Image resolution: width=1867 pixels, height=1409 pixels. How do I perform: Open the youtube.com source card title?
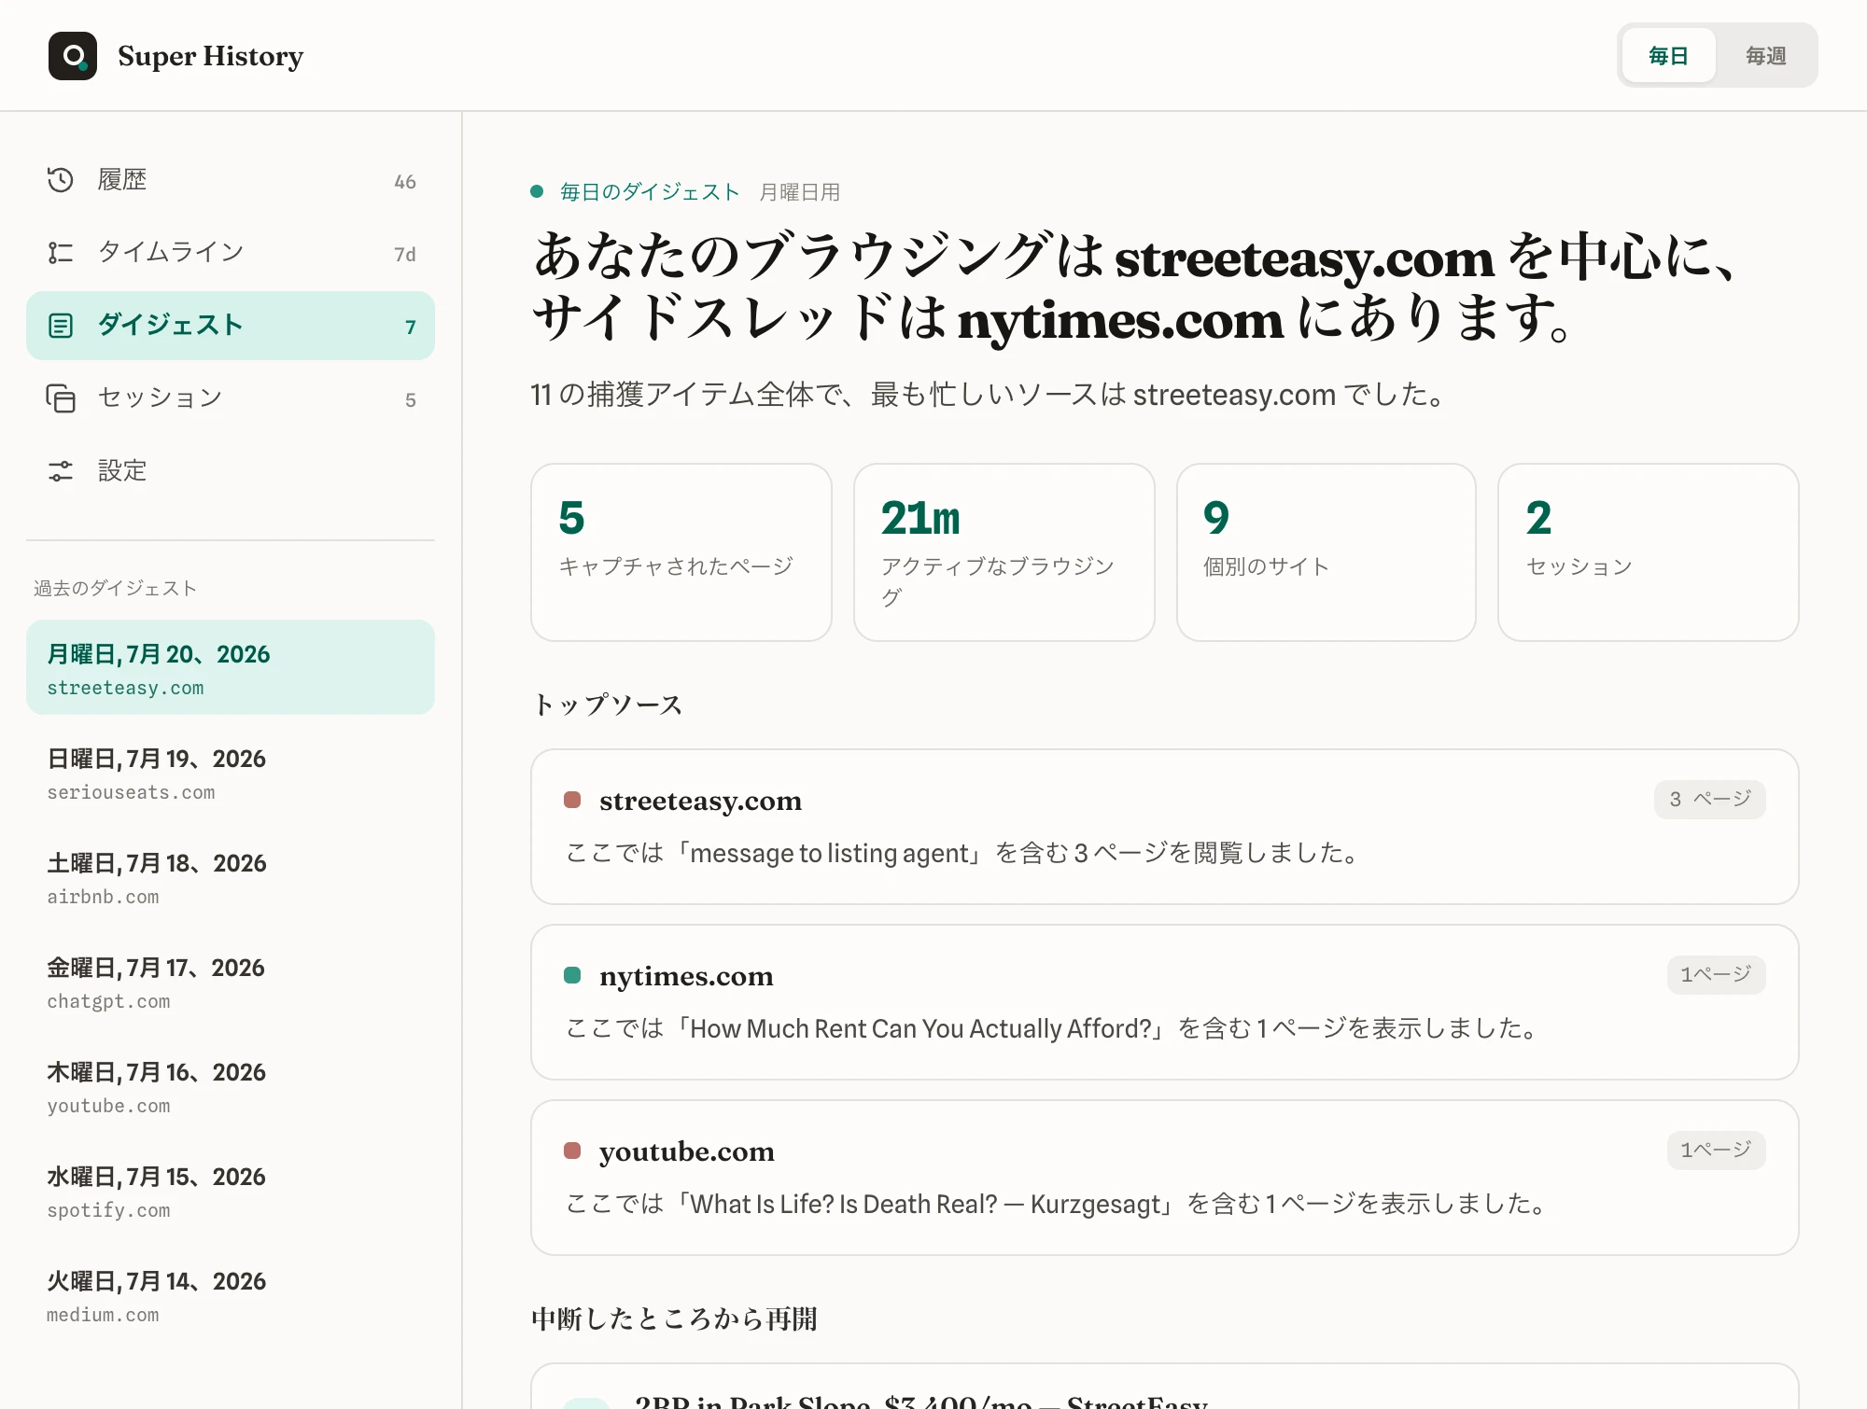[x=686, y=1151]
